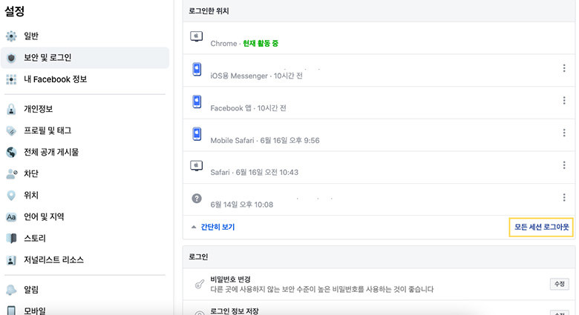Click the Facebook 앱 10시간 전 text
This screenshot has width=579, height=315.
tap(248, 108)
